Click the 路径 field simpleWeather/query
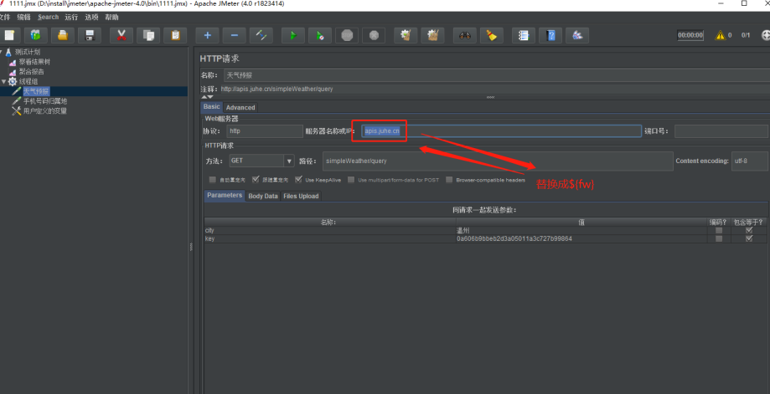 click(498, 161)
